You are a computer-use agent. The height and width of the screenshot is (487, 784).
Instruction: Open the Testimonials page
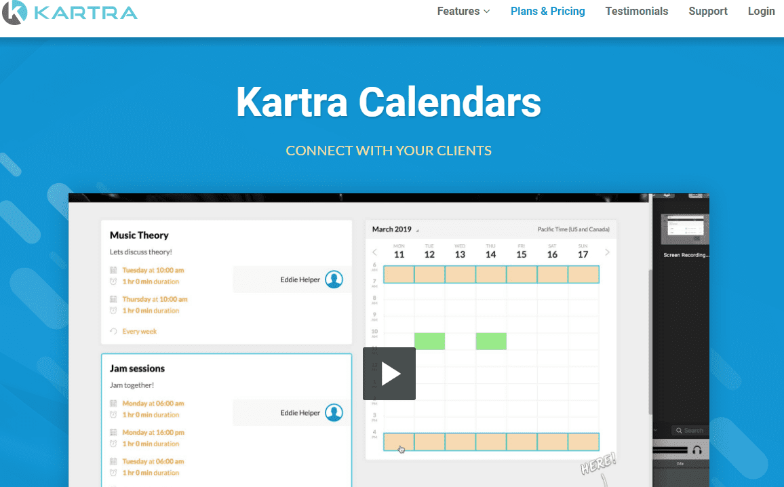click(x=636, y=12)
